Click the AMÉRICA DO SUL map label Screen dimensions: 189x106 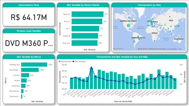pyautogui.click(x=139, y=38)
